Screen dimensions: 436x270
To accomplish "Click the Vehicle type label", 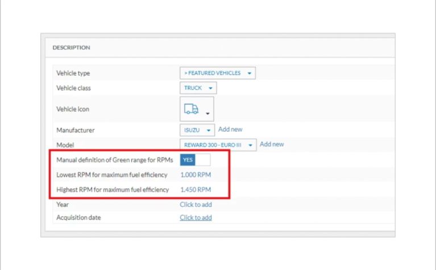I will (x=73, y=73).
